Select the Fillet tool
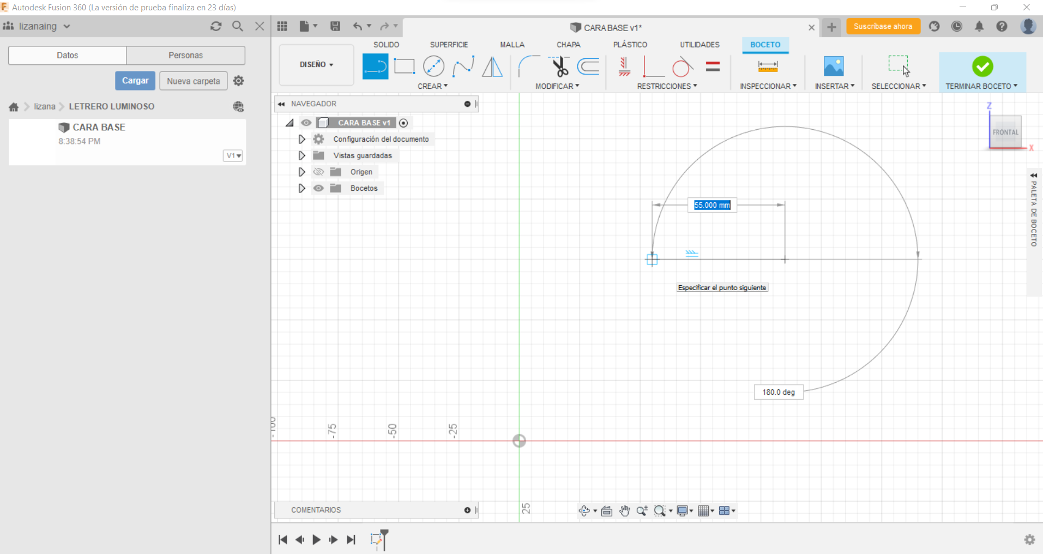This screenshot has height=554, width=1043. 529,67
